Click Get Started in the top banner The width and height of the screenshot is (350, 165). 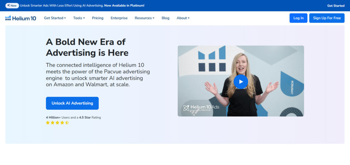click(336, 5)
